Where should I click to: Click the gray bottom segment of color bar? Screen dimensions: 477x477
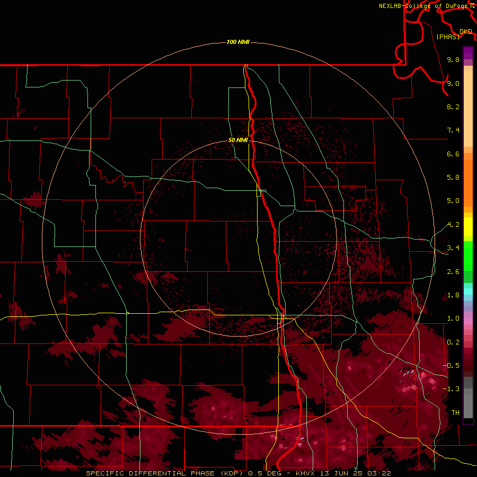tap(468, 407)
